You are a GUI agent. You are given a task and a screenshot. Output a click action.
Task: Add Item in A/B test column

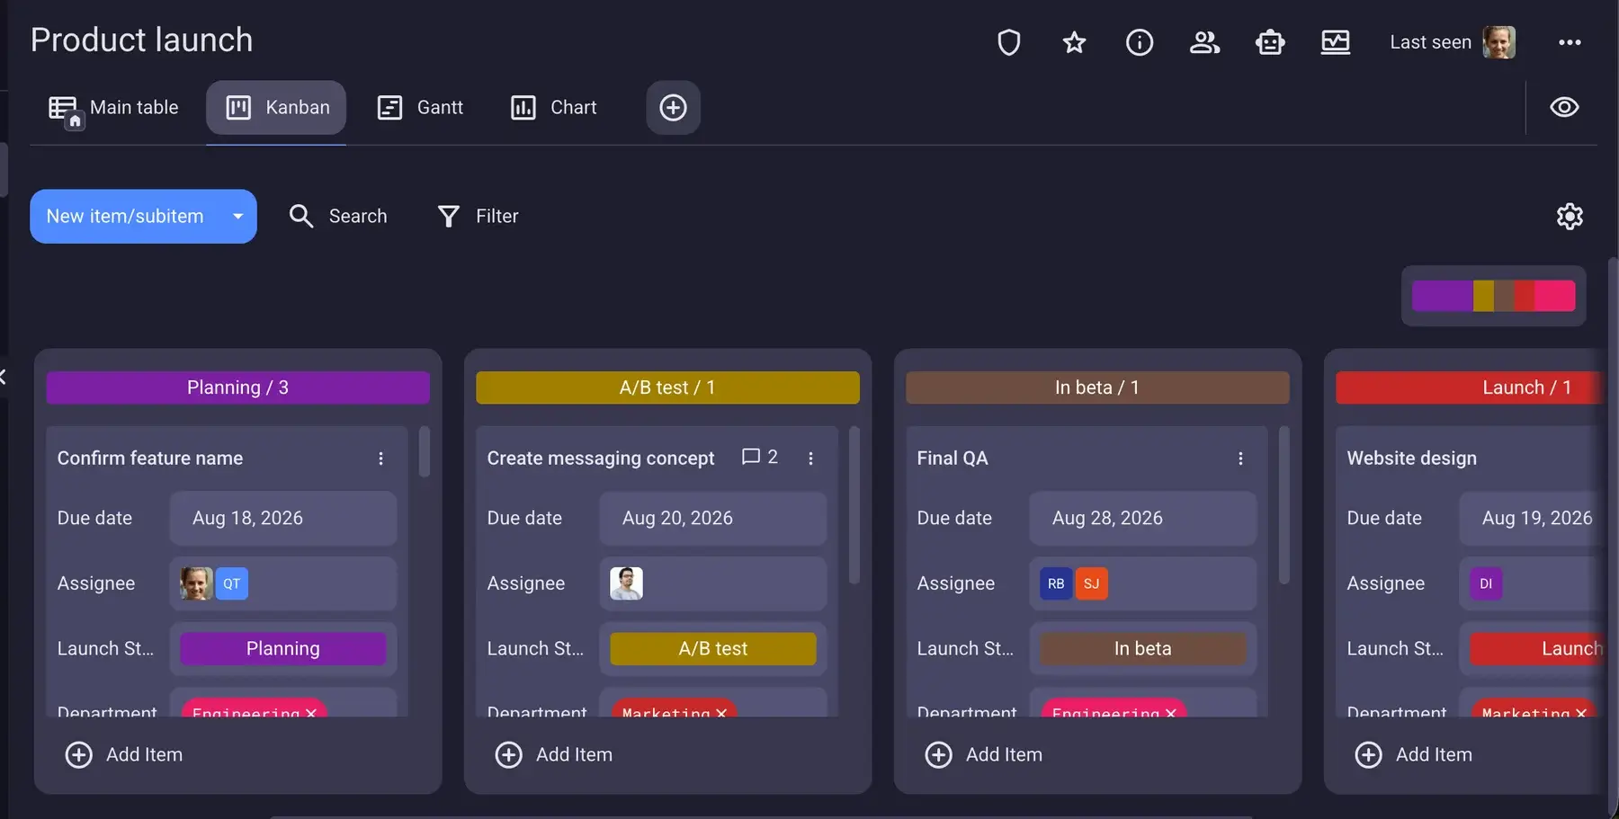[x=554, y=755]
